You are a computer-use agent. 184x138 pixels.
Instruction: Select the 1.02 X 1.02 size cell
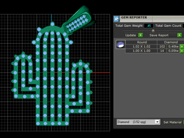[141, 46]
